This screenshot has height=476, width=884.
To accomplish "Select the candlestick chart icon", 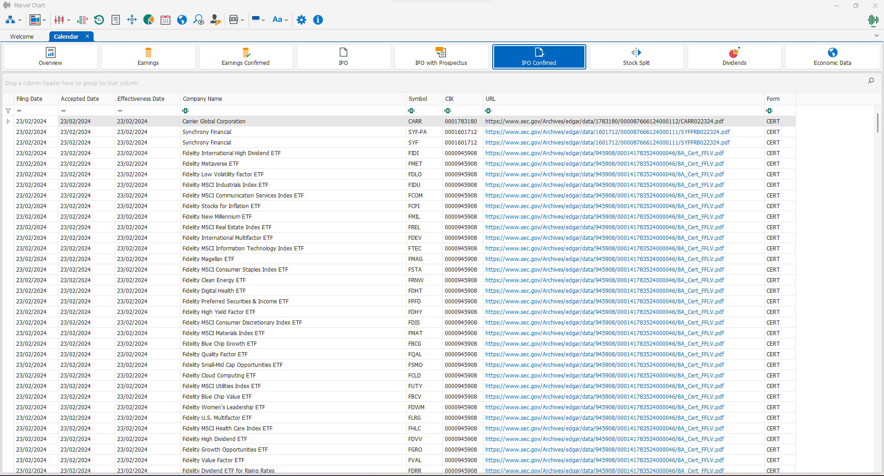I will tap(59, 20).
